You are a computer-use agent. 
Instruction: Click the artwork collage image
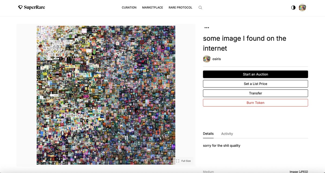click(106, 95)
